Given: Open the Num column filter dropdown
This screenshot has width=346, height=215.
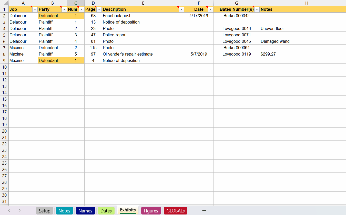Looking at the screenshot, I should pyautogui.click(x=82, y=9).
